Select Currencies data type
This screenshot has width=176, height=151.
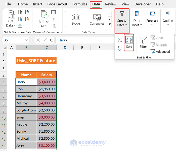pyautogui.click(x=97, y=19)
